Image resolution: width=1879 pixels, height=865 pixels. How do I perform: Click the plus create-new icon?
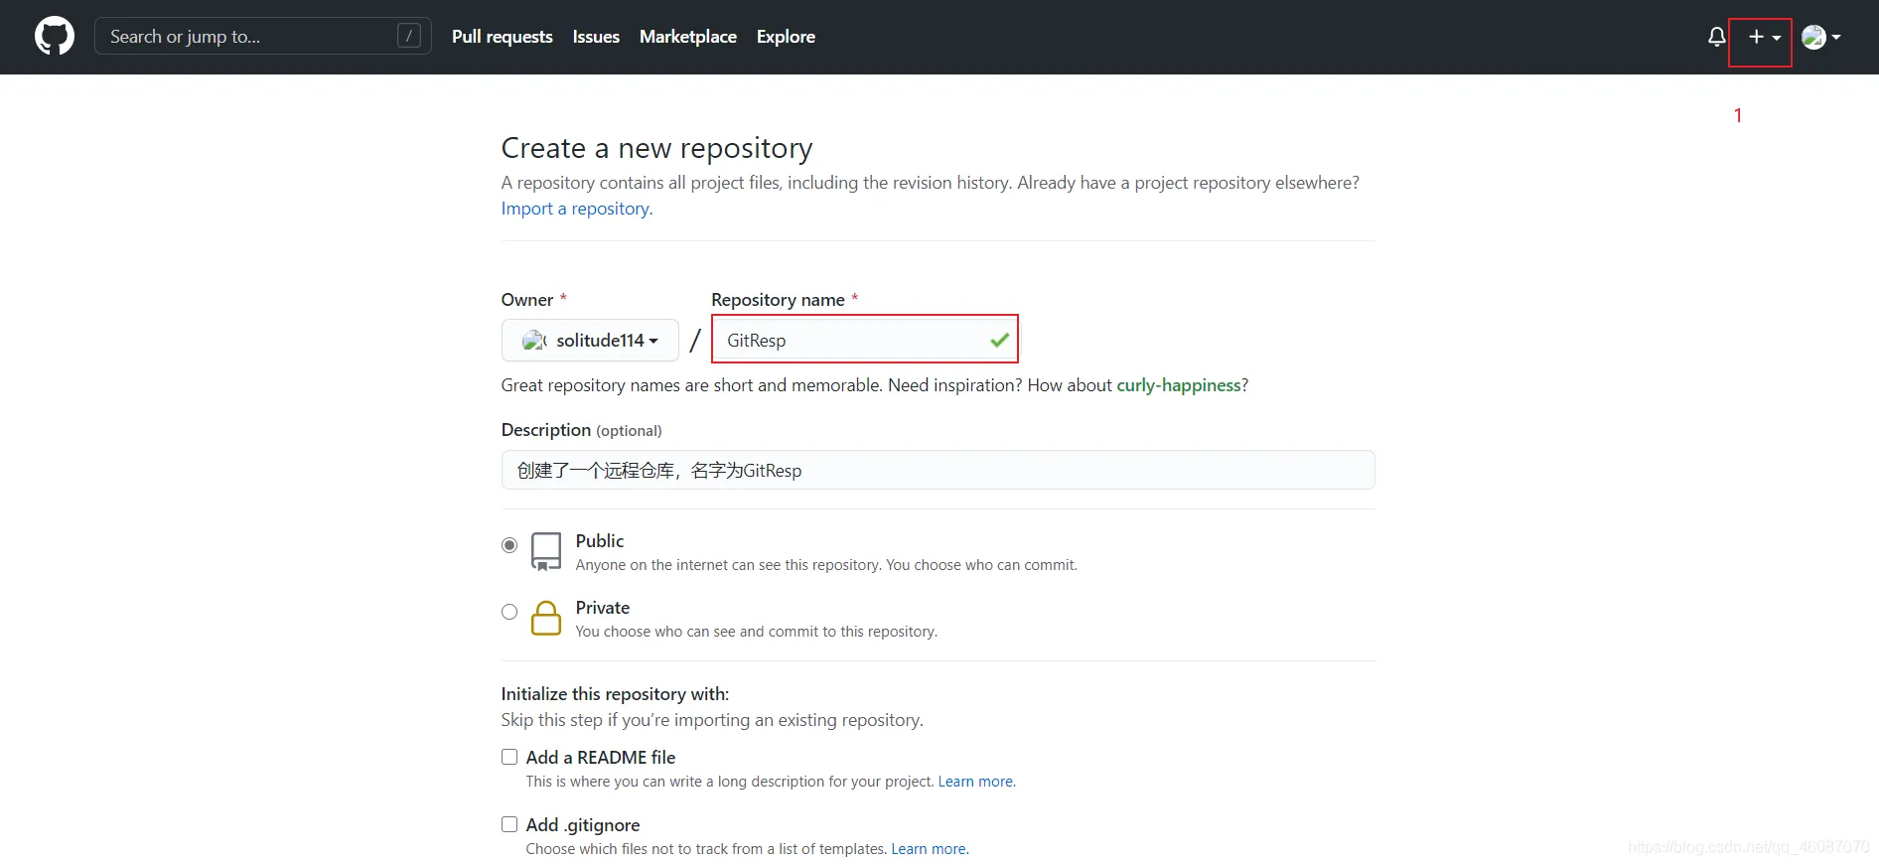(1756, 37)
